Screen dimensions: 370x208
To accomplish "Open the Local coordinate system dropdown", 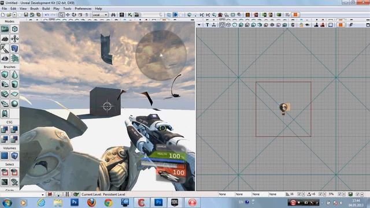I will click(100, 15).
